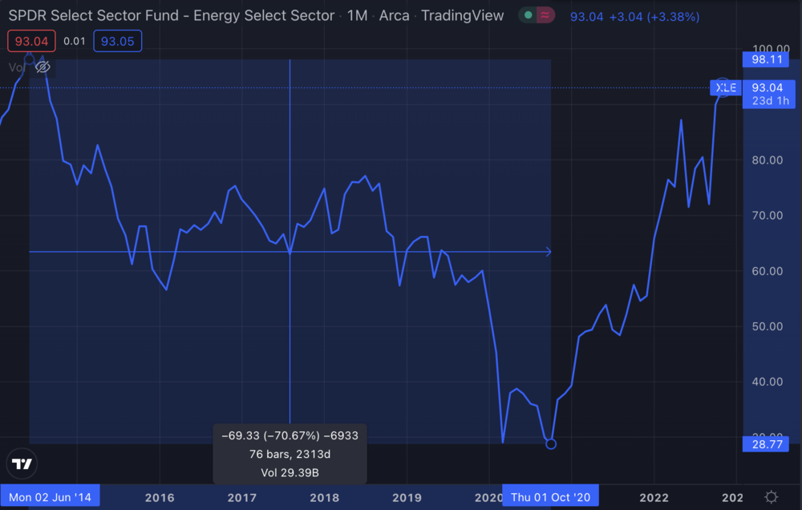
Task: Click the 98.11 price label on axis
Action: pyautogui.click(x=767, y=60)
